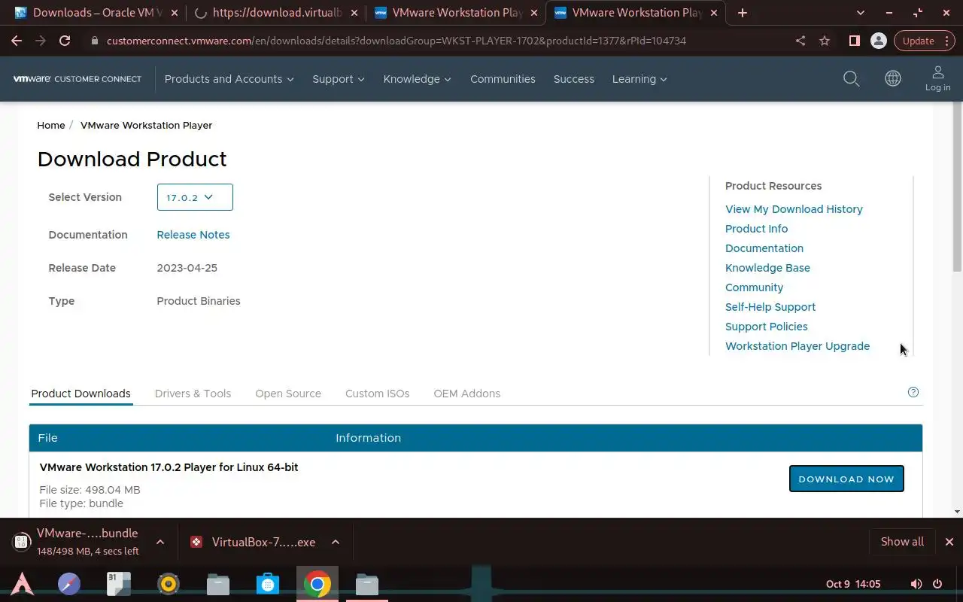
Task: Switch to Custom ISOs tab
Action: (378, 394)
